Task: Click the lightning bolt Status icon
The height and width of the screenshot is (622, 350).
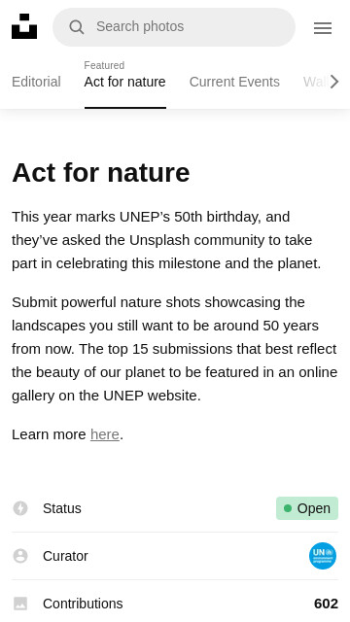Action: 20,508
